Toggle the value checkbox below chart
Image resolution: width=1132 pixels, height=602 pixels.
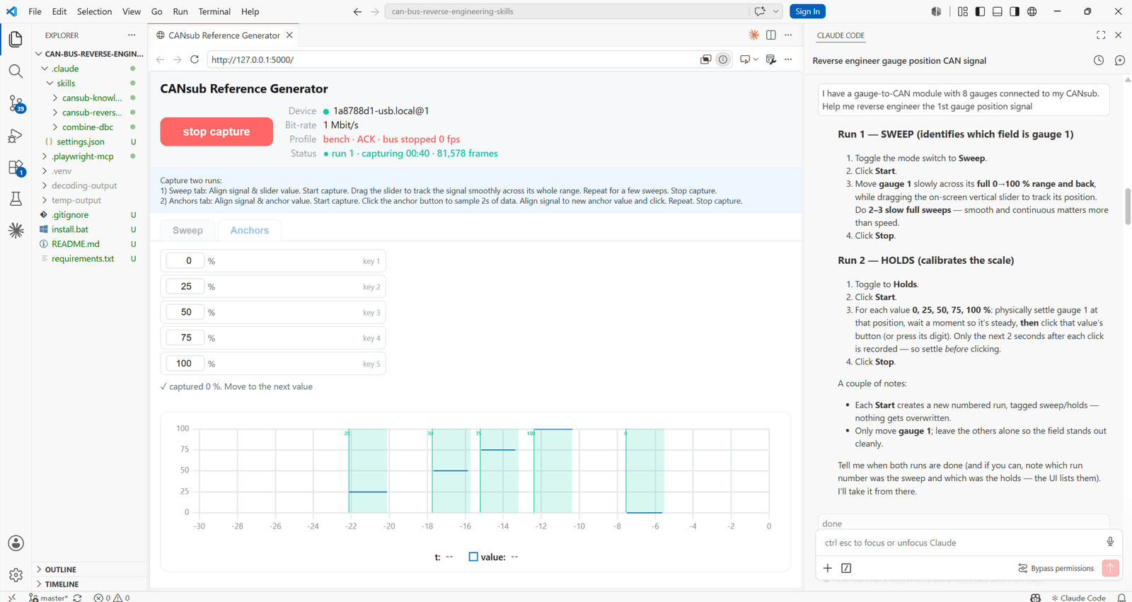[x=473, y=557]
